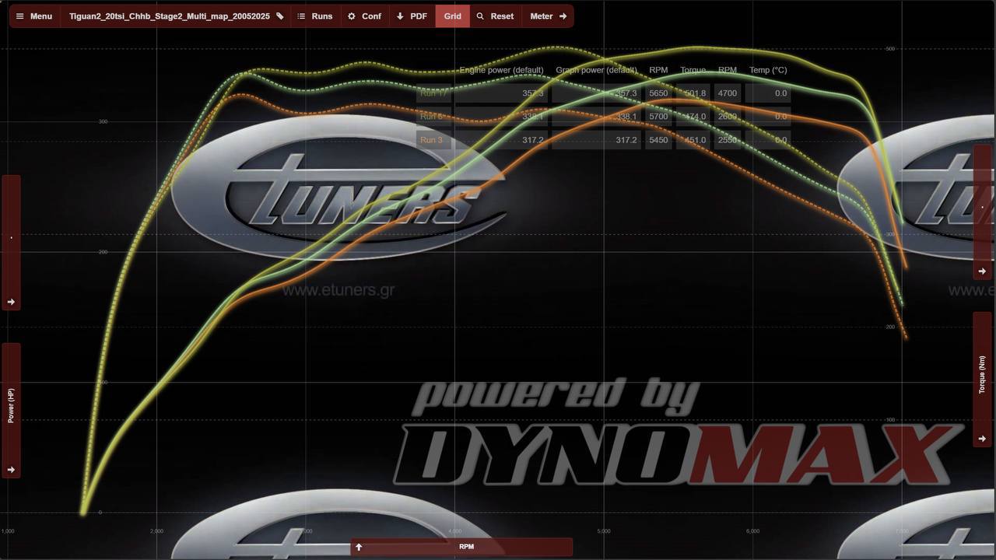This screenshot has height=560, width=996.
Task: Click the 501.8 torque value
Action: tap(695, 93)
